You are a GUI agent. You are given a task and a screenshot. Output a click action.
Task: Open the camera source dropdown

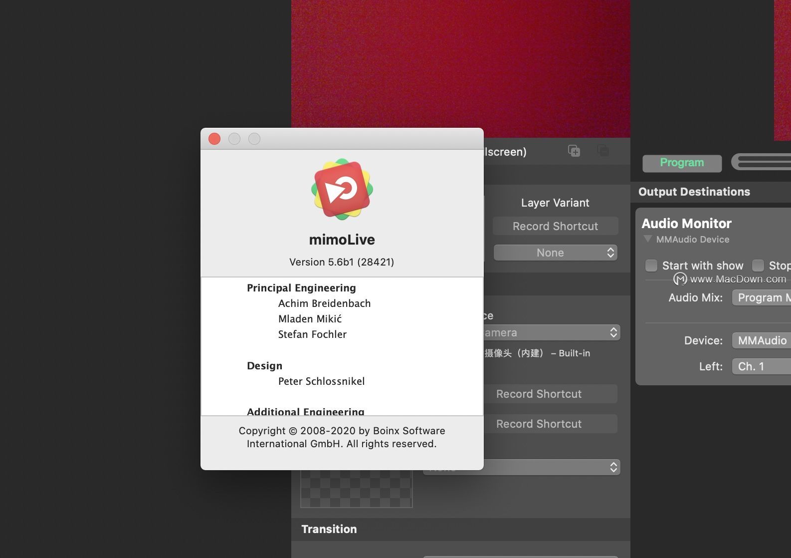[552, 332]
